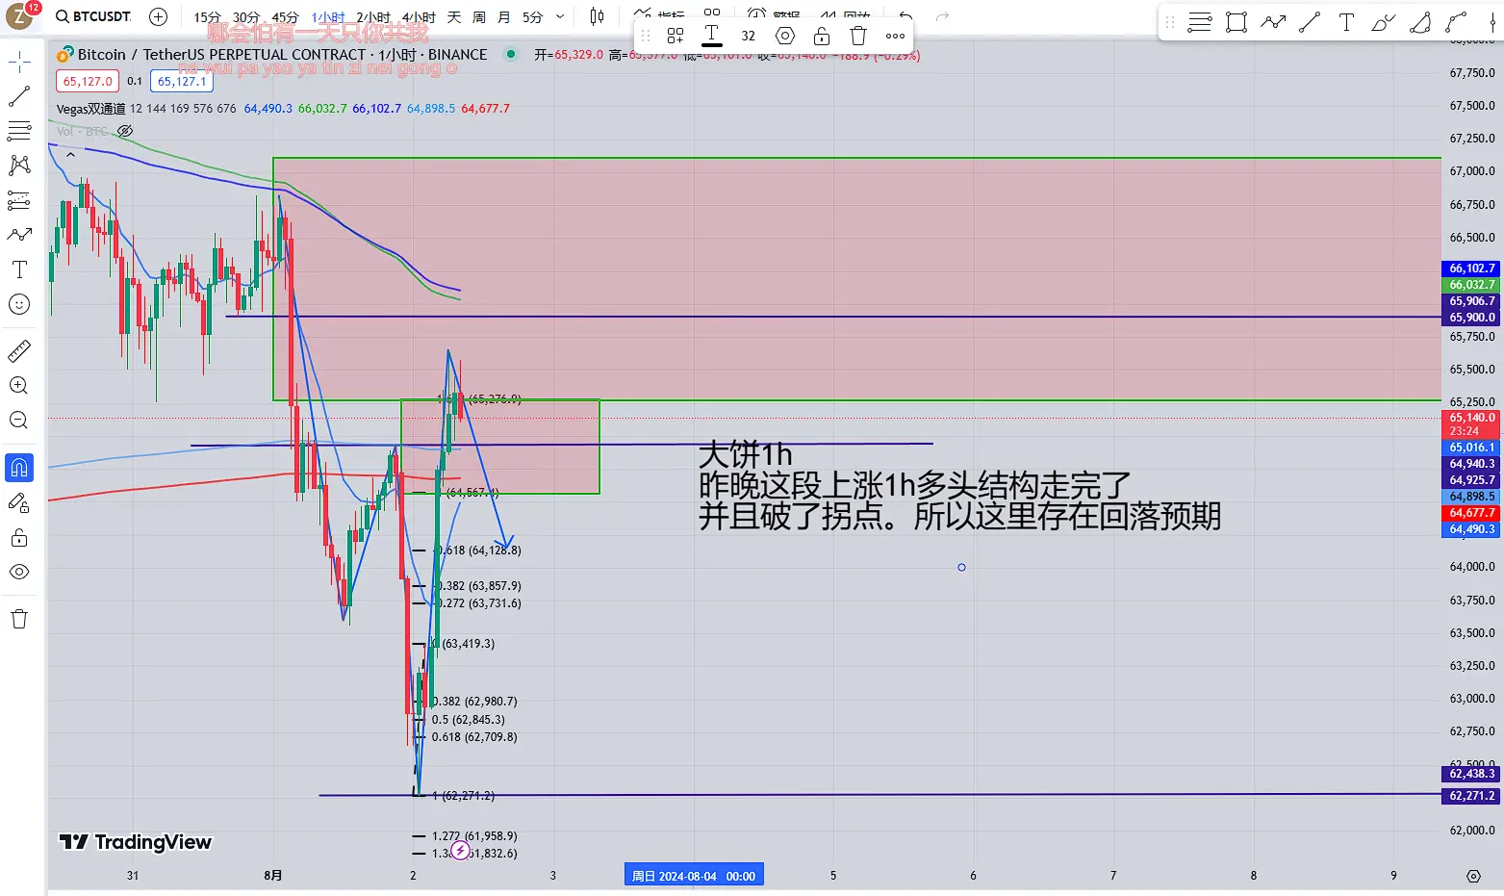Lock the selected text drawing
This screenshot has width=1504, height=896.
point(822,36)
